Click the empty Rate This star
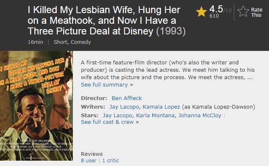 243,12
